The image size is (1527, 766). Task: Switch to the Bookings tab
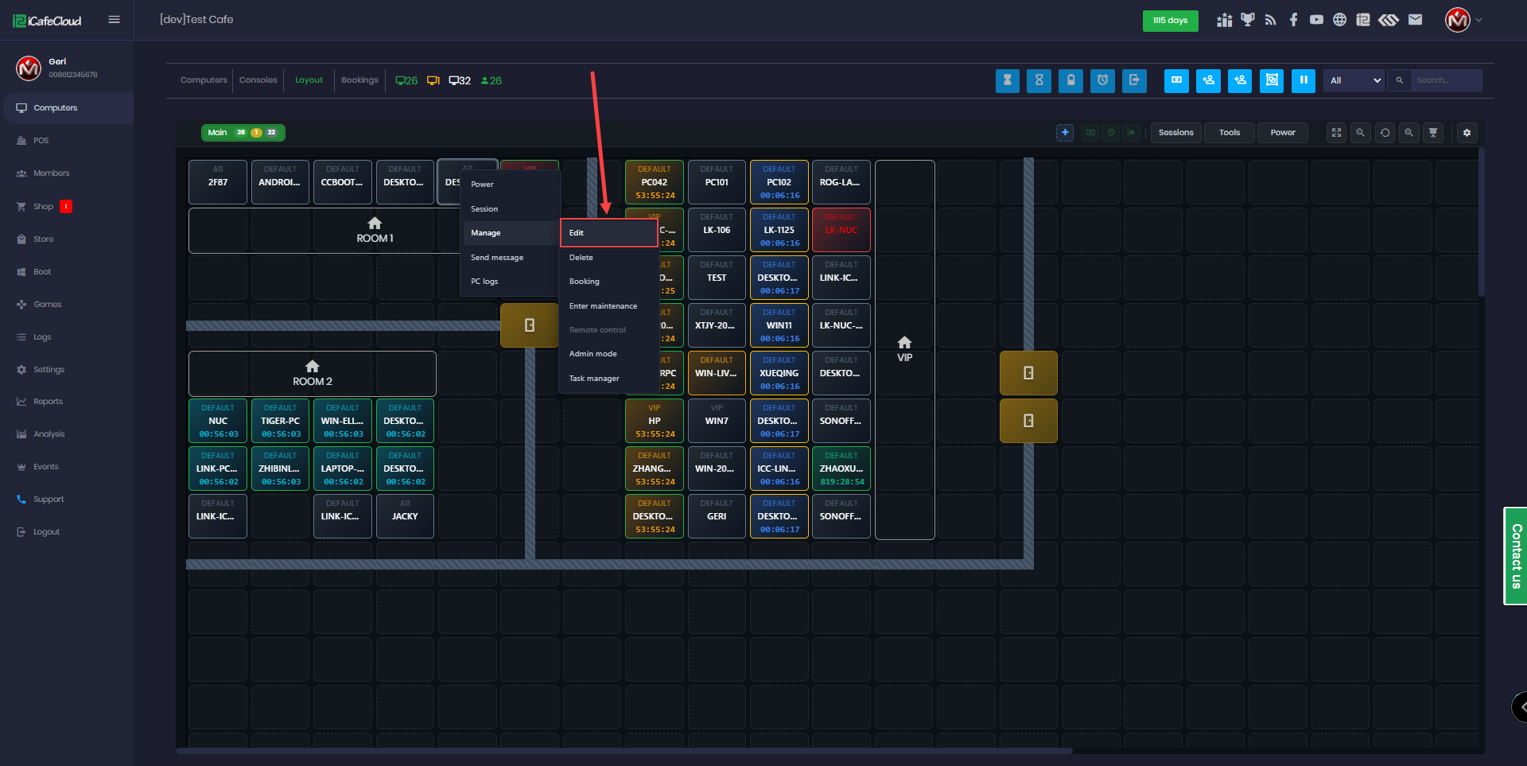click(x=359, y=80)
